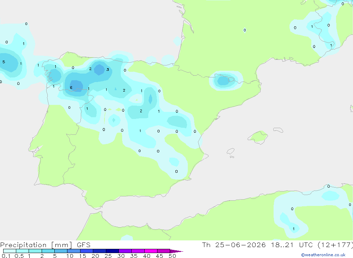Pick the 5–10 mm legend swatch
This screenshot has width=353, height=258.
(61, 251)
